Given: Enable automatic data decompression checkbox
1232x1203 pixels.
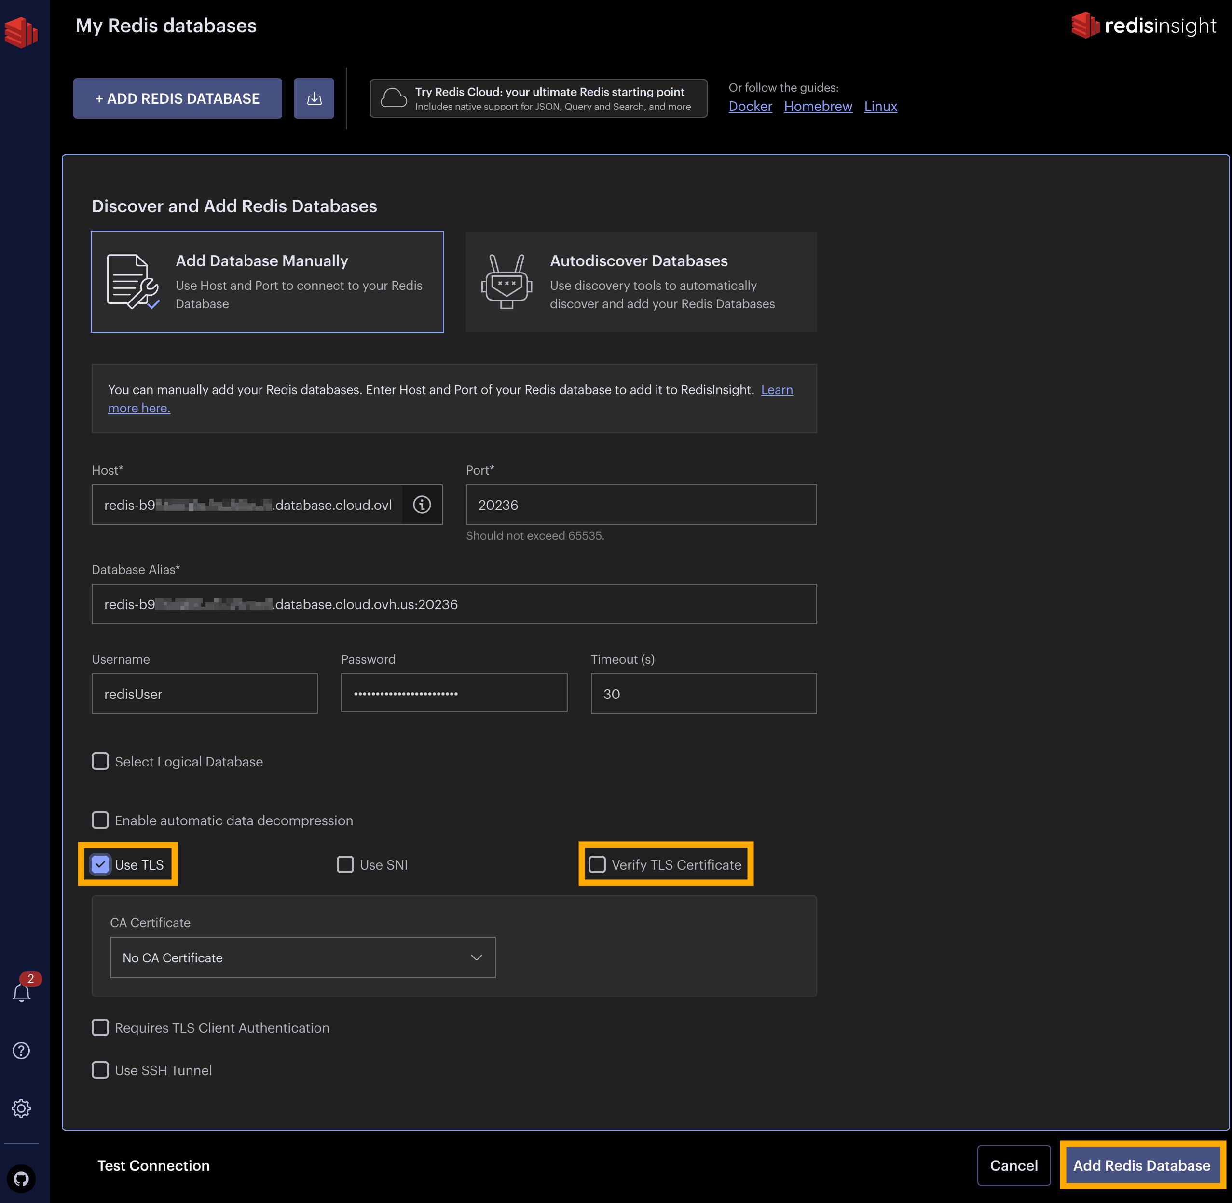Looking at the screenshot, I should click(x=100, y=820).
